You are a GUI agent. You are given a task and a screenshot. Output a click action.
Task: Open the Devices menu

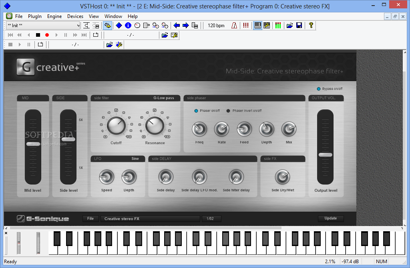click(75, 16)
